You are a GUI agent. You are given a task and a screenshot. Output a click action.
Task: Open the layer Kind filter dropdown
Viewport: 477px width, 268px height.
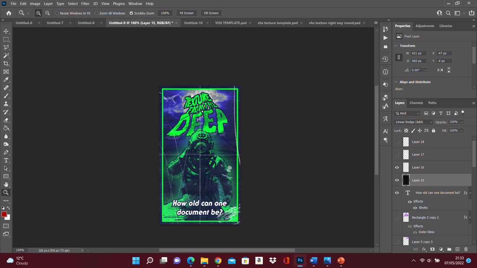[407, 113]
